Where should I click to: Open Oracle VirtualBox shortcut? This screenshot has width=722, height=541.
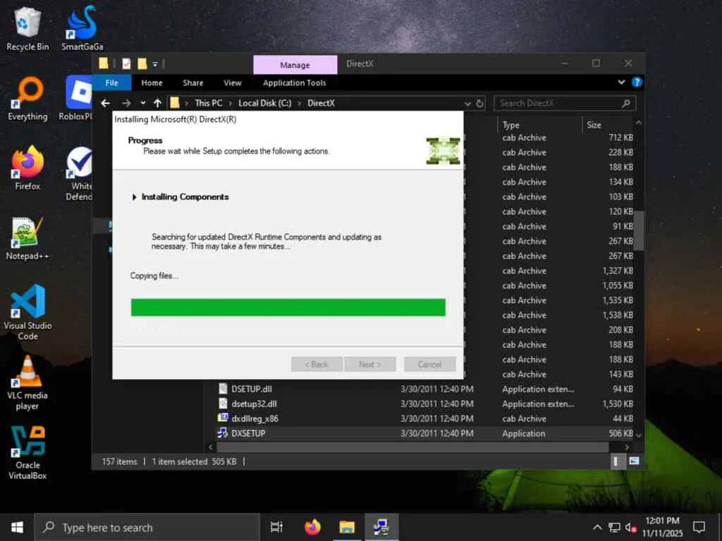tap(27, 453)
